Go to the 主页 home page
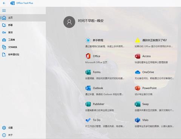181x139 pixels. tap(23, 18)
